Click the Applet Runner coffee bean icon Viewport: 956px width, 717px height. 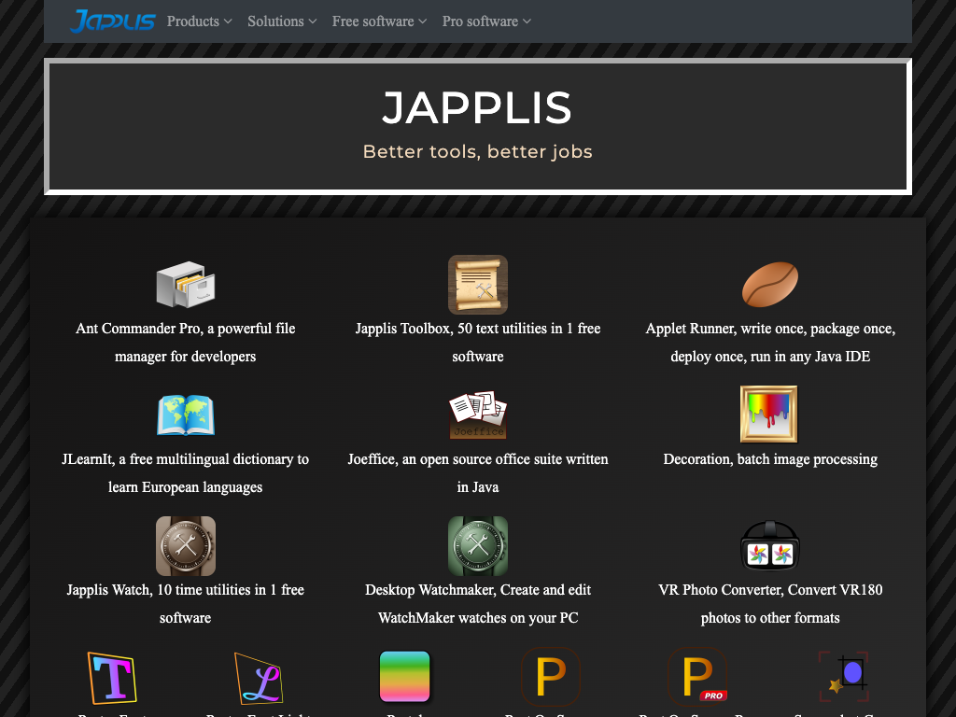[x=769, y=284]
